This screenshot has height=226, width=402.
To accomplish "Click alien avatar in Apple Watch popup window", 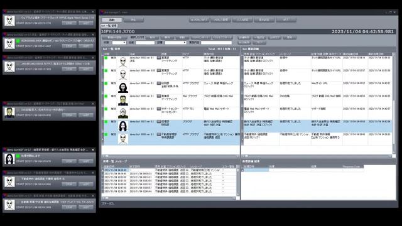I will pos(9,21).
